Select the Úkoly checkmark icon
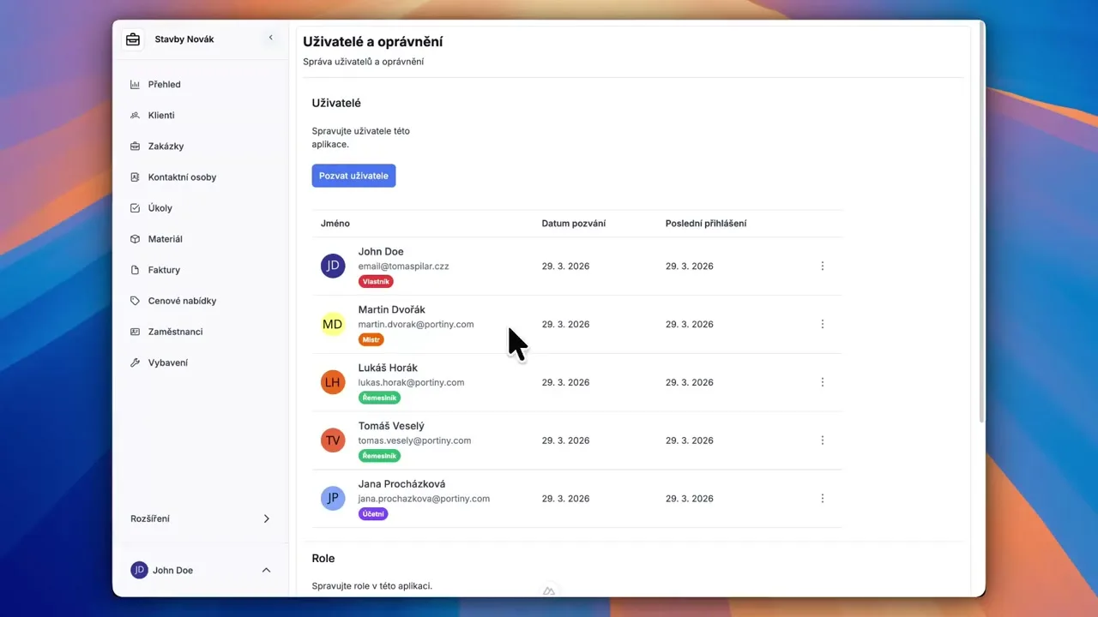 pos(136,207)
